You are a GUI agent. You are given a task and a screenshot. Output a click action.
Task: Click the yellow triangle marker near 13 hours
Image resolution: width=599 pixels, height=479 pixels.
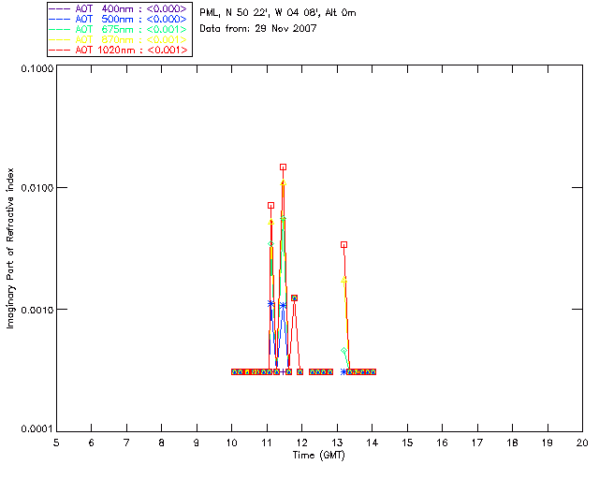point(343,280)
